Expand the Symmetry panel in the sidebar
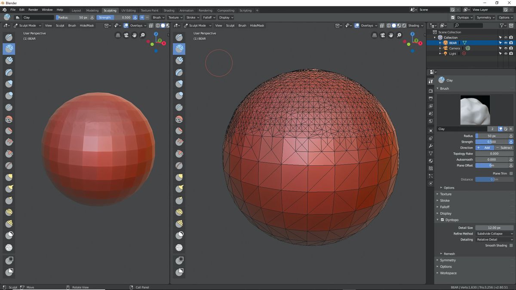This screenshot has height=290, width=516. point(447,260)
